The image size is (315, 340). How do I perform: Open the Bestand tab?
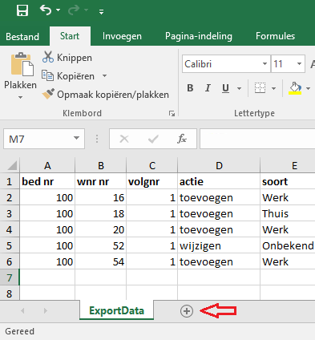22,36
